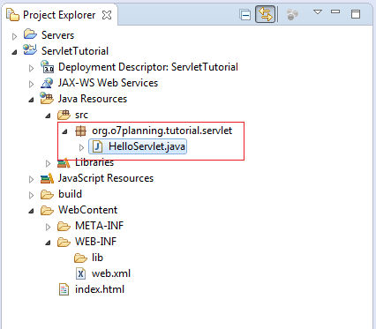Close the Project Explorer tab

tap(107, 15)
